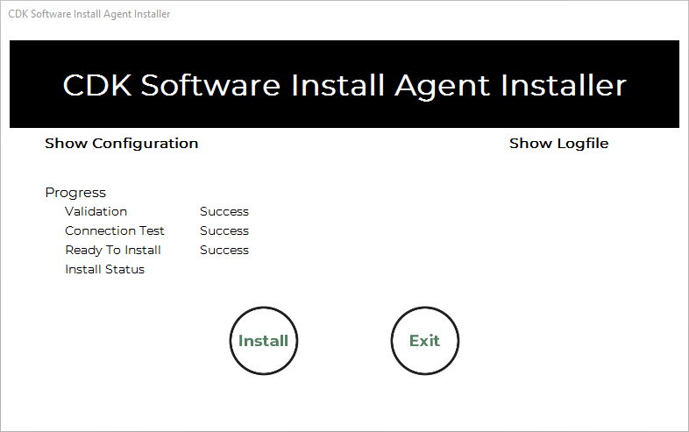This screenshot has width=689, height=432.
Task: Click the Success value beside Ready To Install
Action: 224,250
